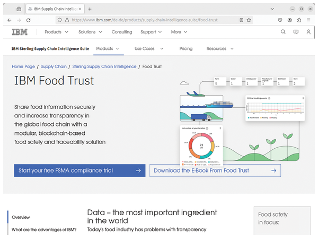Click Start your free FSMA compliance trial
318x238 pixels.
click(x=79, y=171)
